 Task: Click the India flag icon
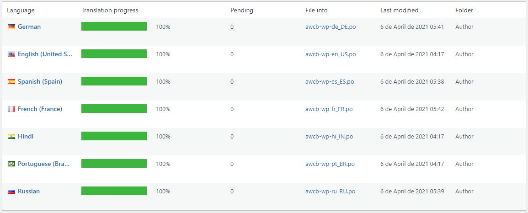[11, 137]
